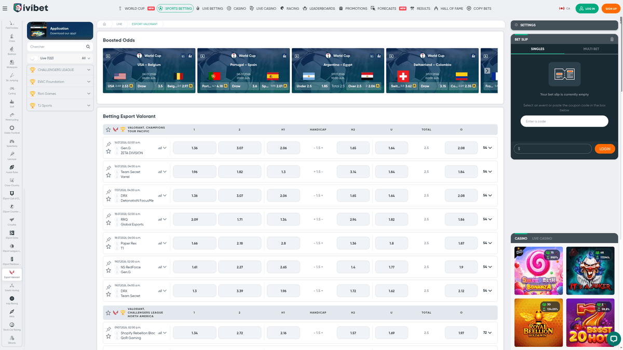The height and width of the screenshot is (350, 623).
Task: Expand 72 markets for Shopify Rebellion match
Action: (x=487, y=332)
